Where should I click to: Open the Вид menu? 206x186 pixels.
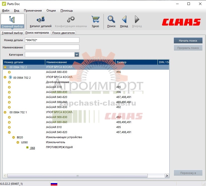(17, 11)
